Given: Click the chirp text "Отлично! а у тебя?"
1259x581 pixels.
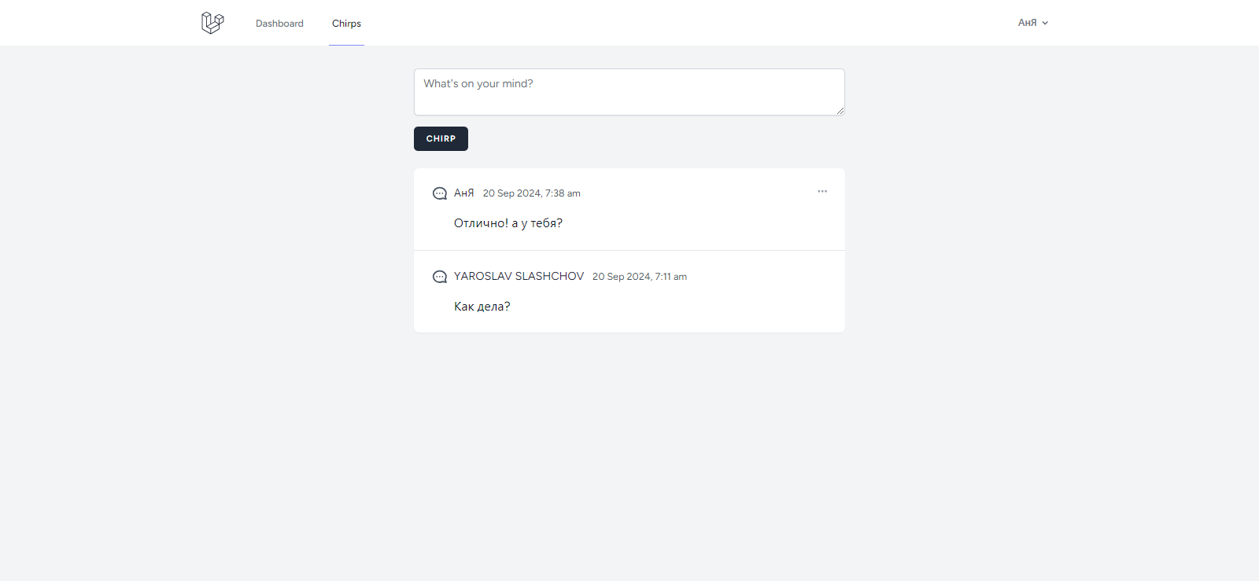Looking at the screenshot, I should pyautogui.click(x=508, y=223).
